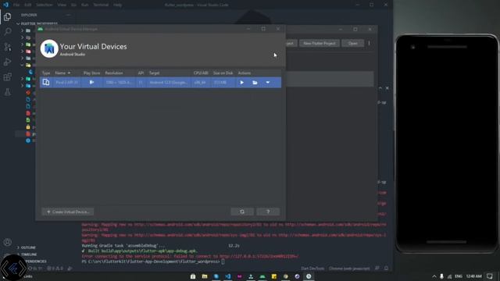Open the Search view in the VS Code activity bar

pyautogui.click(x=7, y=31)
